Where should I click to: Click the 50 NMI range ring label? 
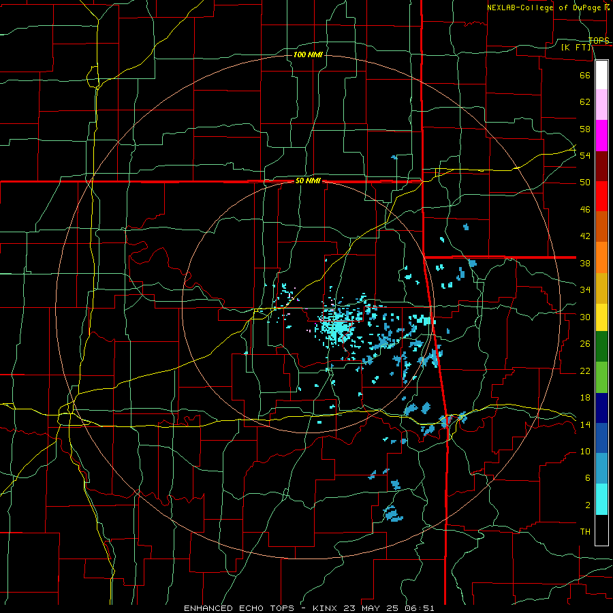[308, 180]
